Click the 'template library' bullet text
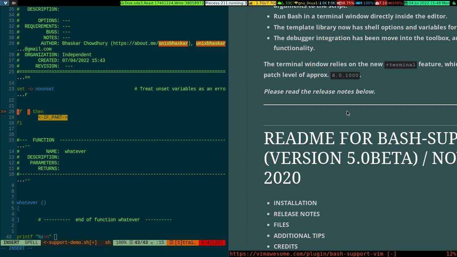The image size is (457, 257). (x=365, y=27)
